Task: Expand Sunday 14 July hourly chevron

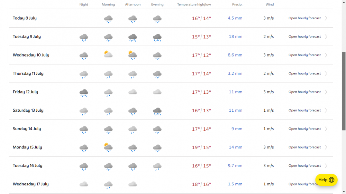Action: tap(326, 129)
